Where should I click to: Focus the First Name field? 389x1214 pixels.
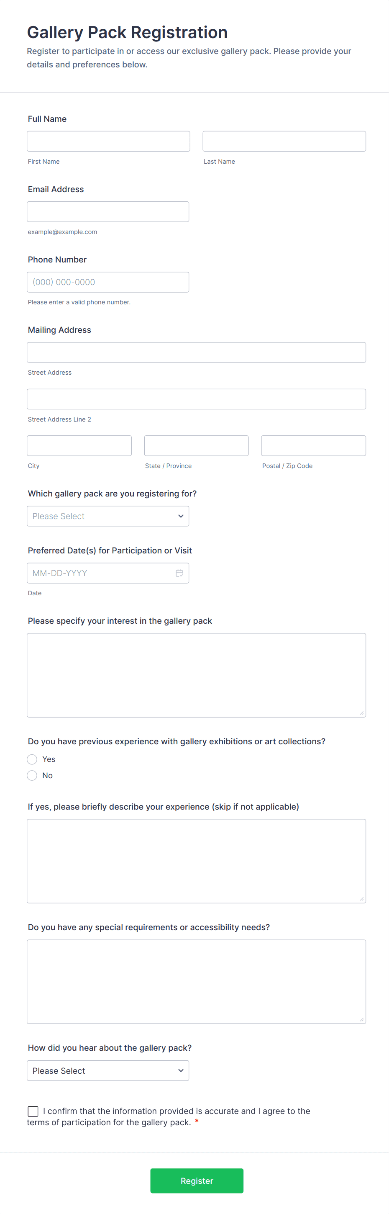click(108, 141)
